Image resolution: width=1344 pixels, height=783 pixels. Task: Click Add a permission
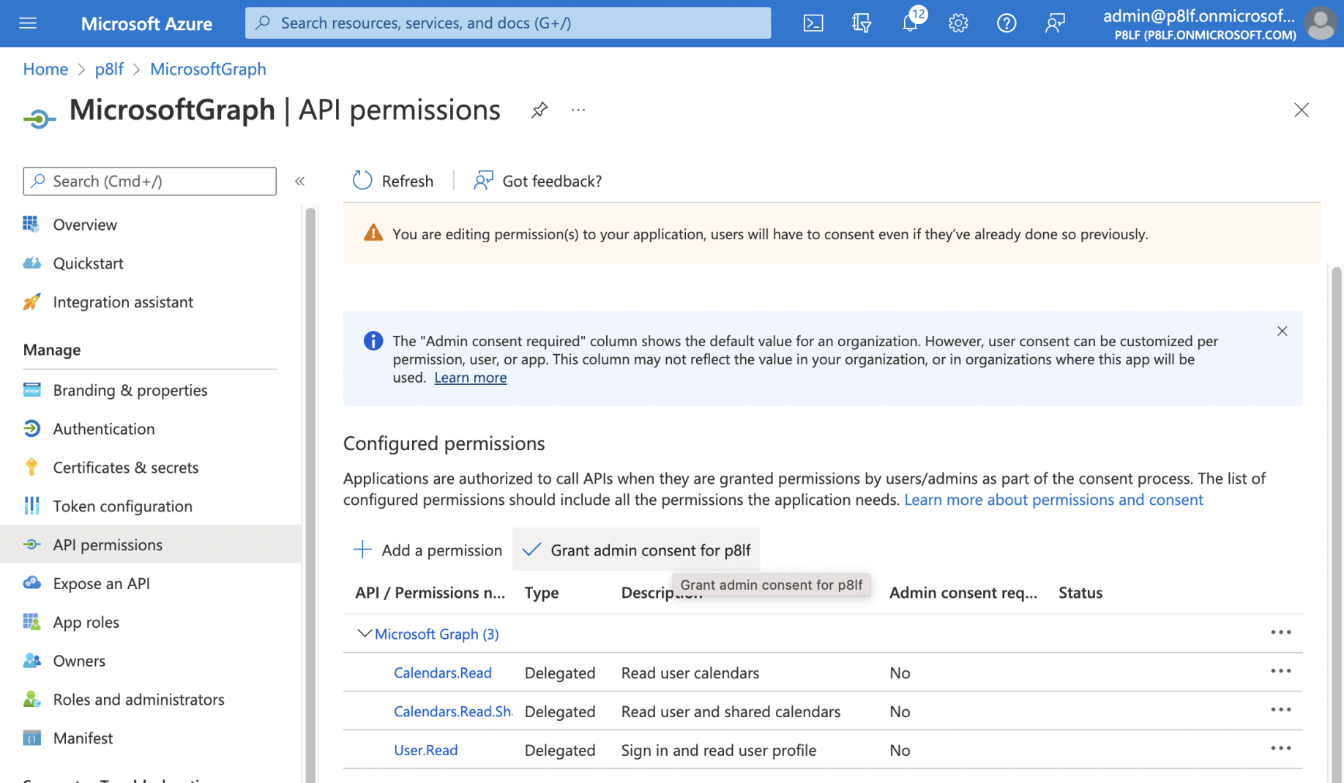428,550
